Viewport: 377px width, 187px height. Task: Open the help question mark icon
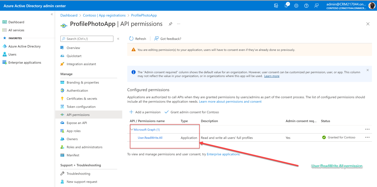coord(306,6)
